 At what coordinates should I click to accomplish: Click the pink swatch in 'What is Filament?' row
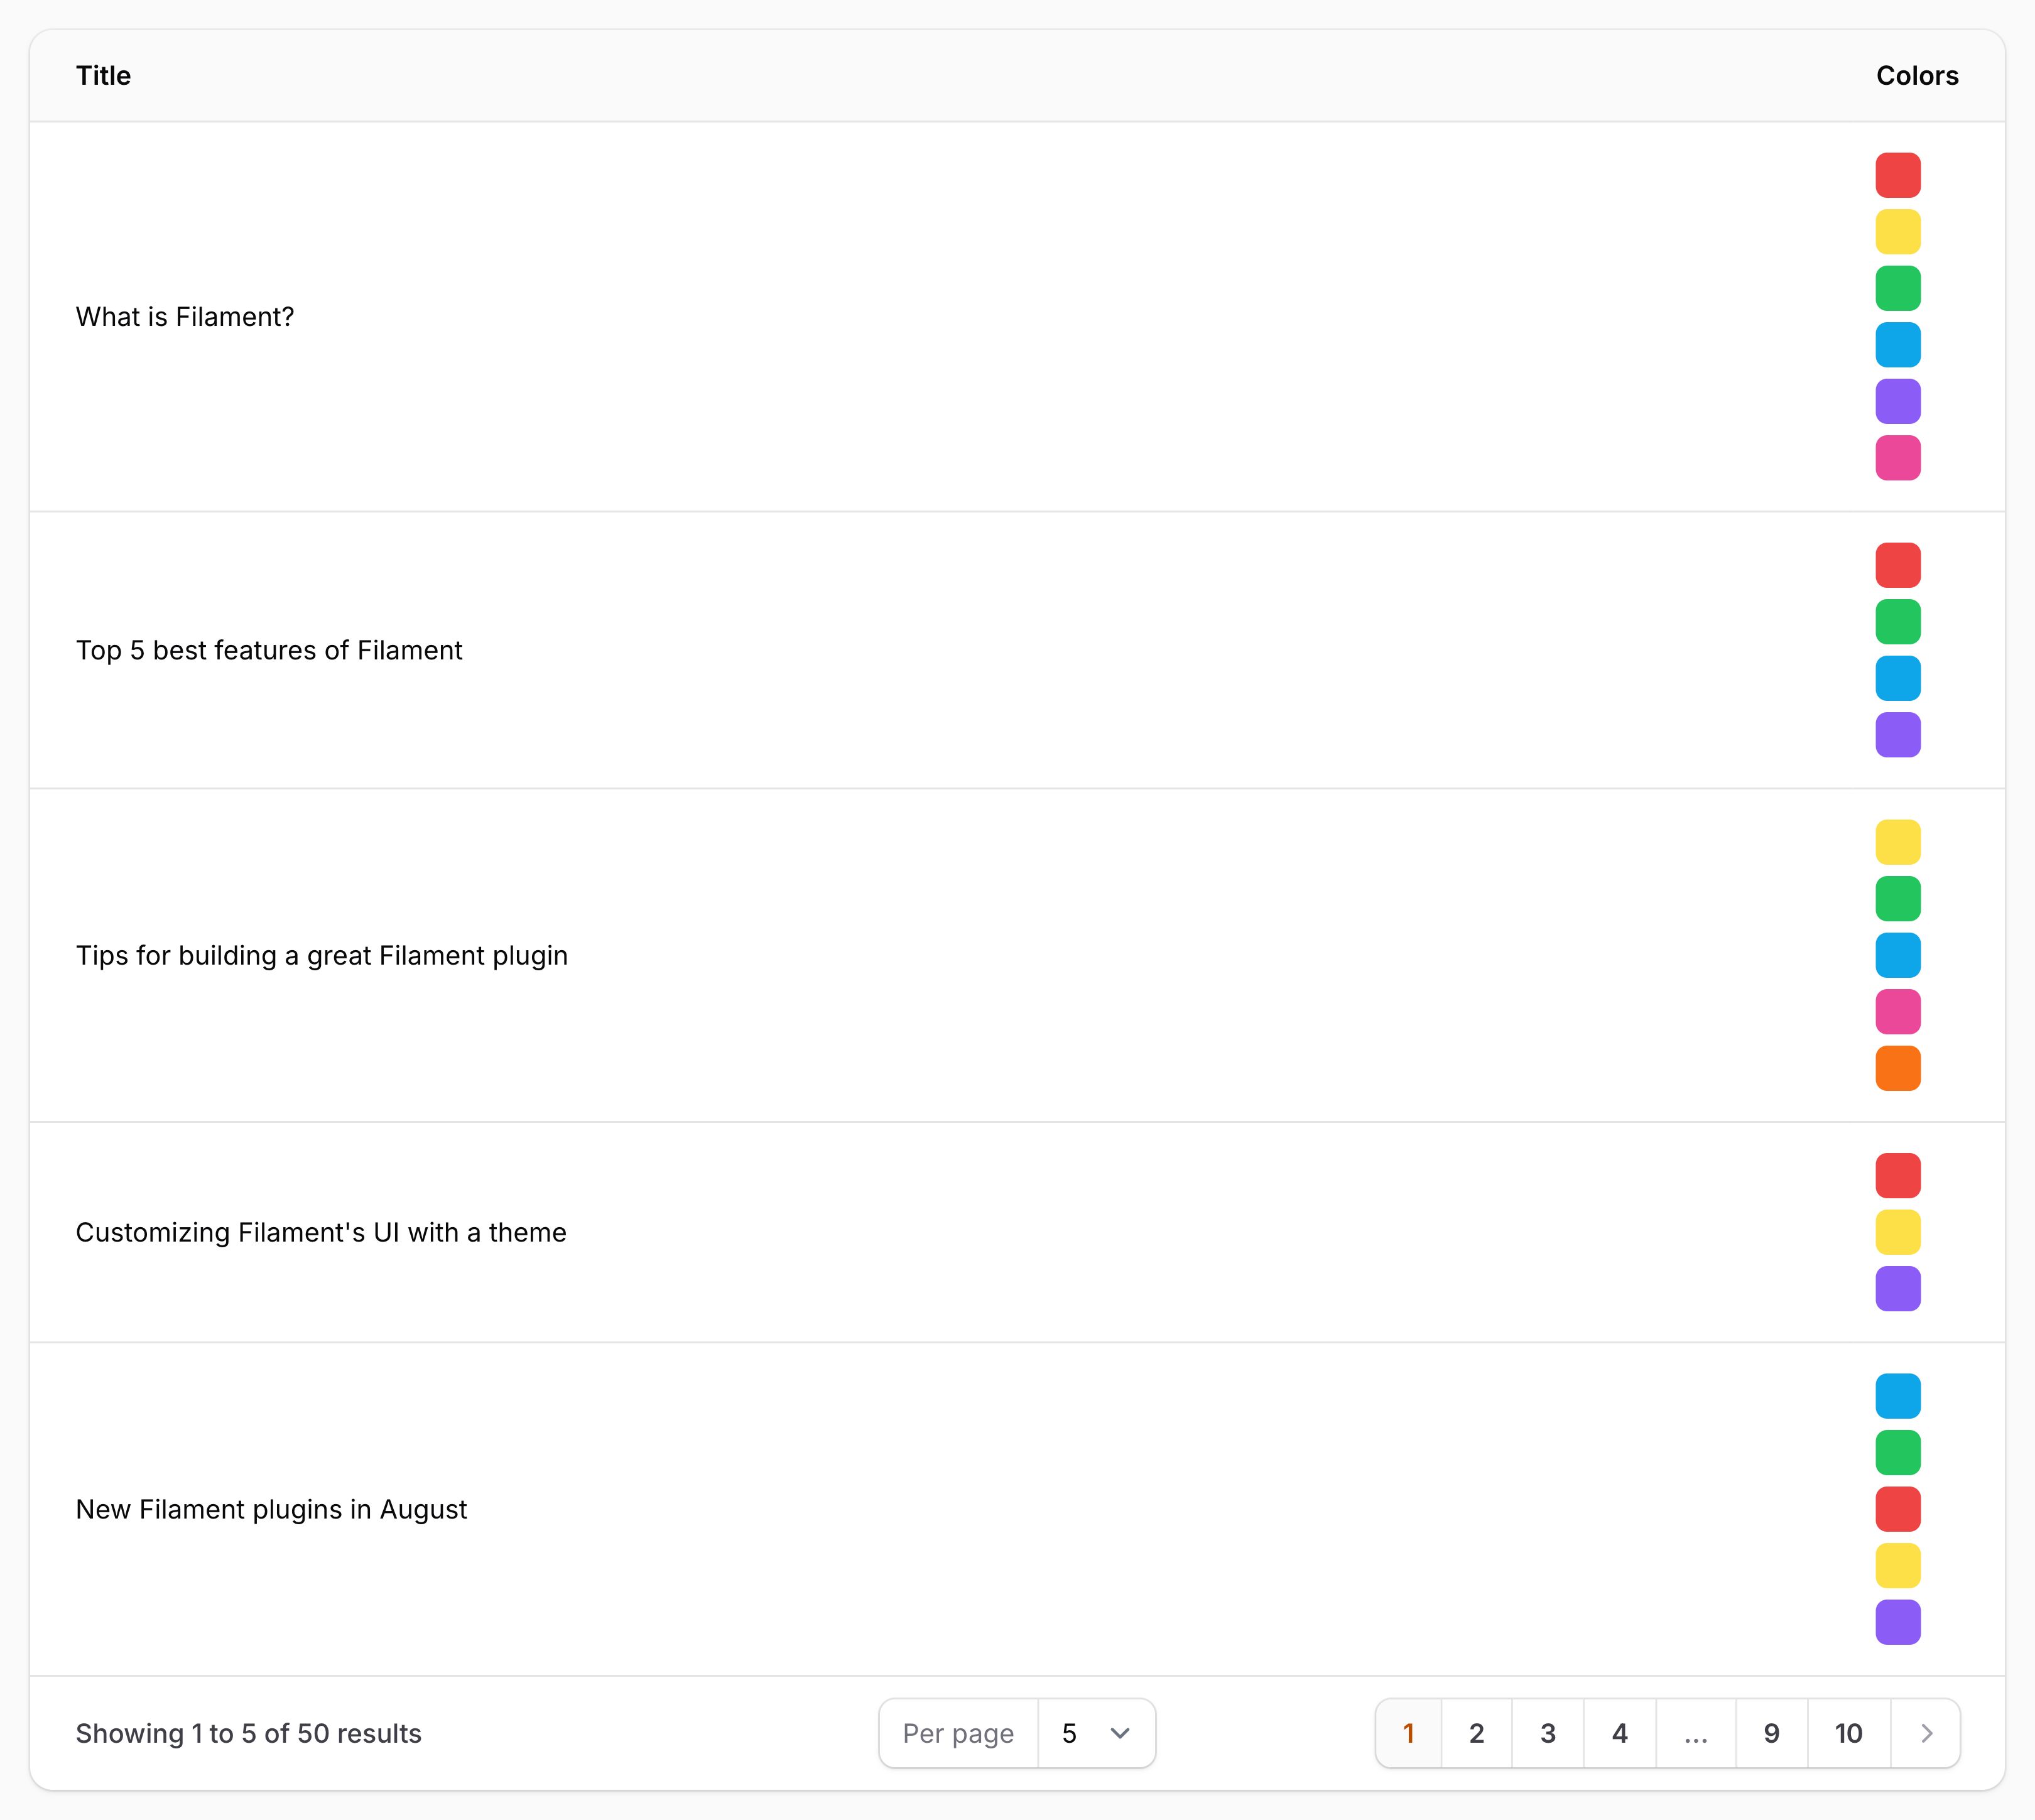(x=1898, y=458)
